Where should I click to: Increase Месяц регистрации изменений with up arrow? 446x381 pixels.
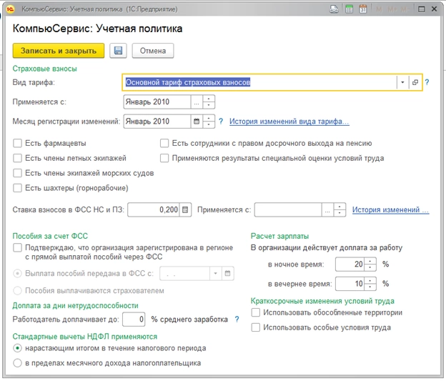click(209, 118)
